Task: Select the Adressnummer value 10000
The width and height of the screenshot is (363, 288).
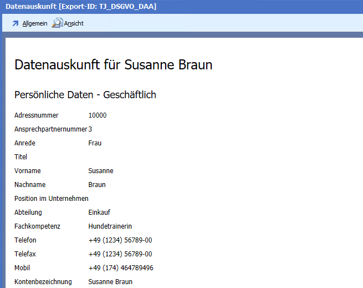Action: [97, 115]
